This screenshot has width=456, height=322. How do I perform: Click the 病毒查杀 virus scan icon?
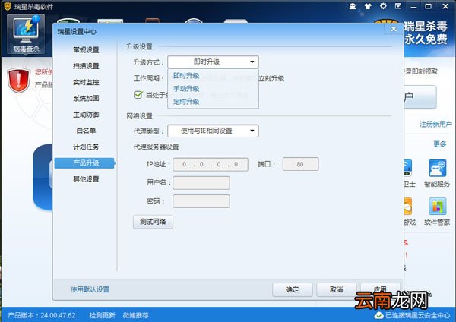[26, 34]
